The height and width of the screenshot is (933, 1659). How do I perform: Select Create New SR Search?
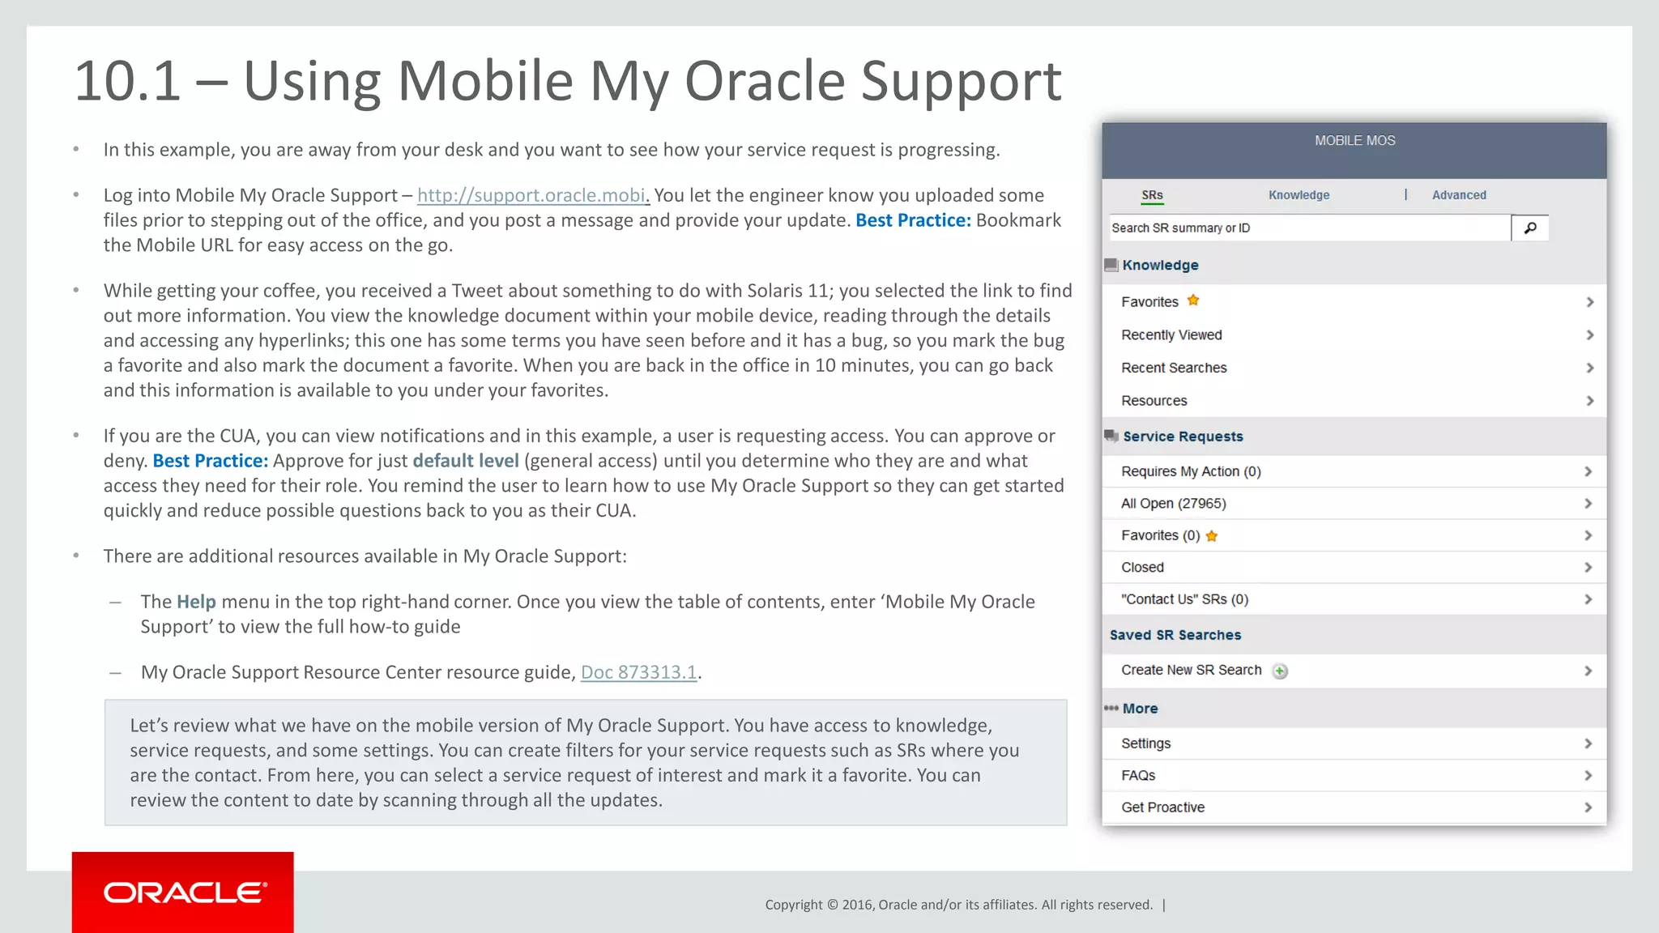click(x=1354, y=671)
